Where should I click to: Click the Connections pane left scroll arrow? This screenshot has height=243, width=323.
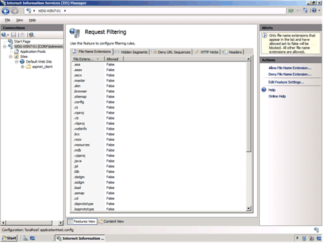click(3, 223)
